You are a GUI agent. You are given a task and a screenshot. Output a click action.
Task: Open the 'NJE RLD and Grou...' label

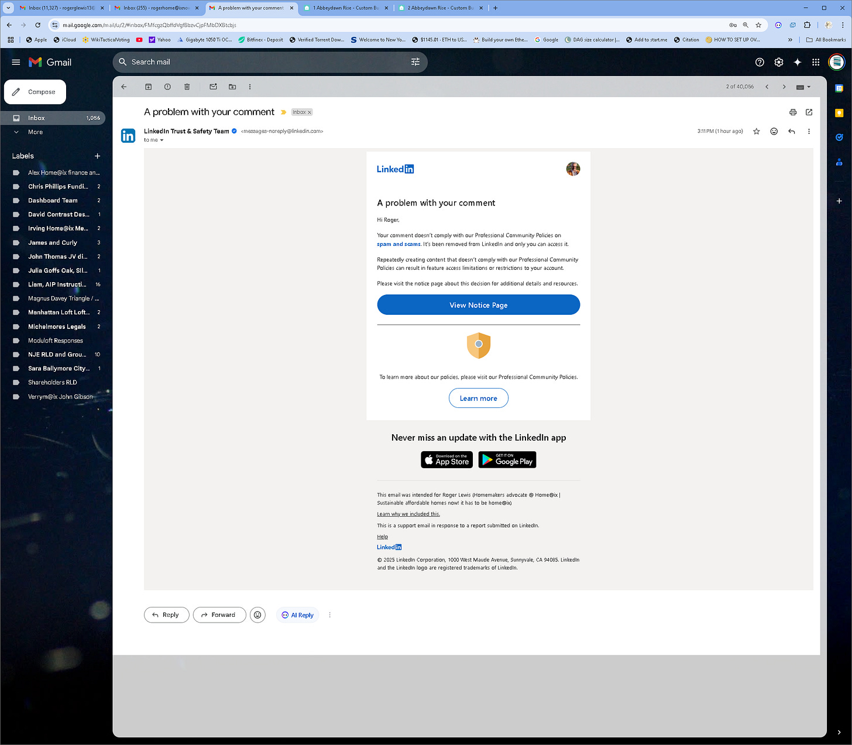[x=56, y=355]
